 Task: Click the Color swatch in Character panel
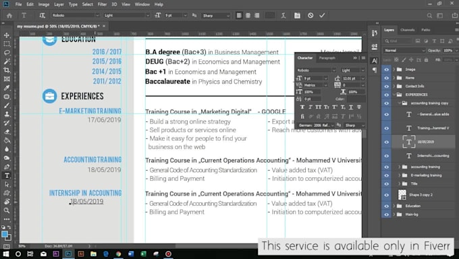356,99
